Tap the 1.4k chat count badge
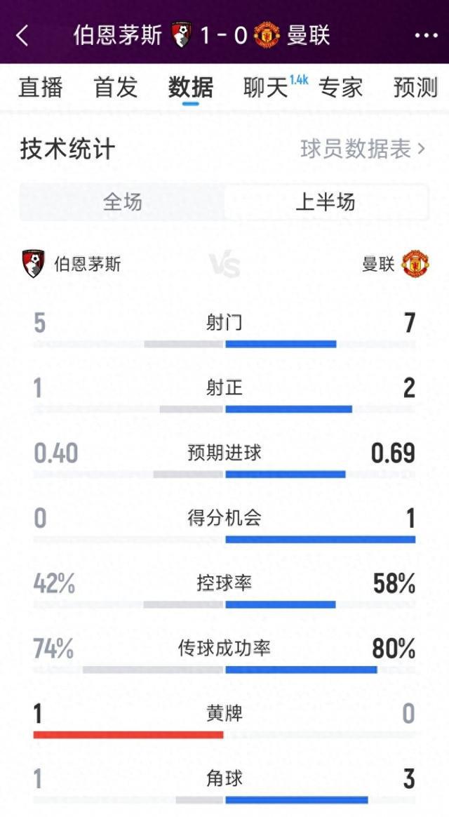 [299, 80]
